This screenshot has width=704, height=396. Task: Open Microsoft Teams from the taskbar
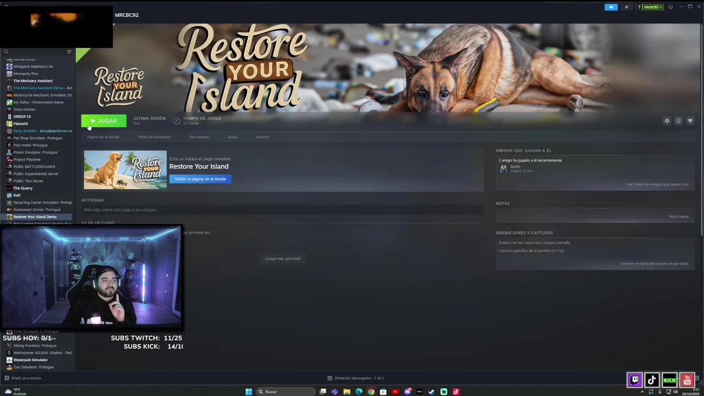335,392
